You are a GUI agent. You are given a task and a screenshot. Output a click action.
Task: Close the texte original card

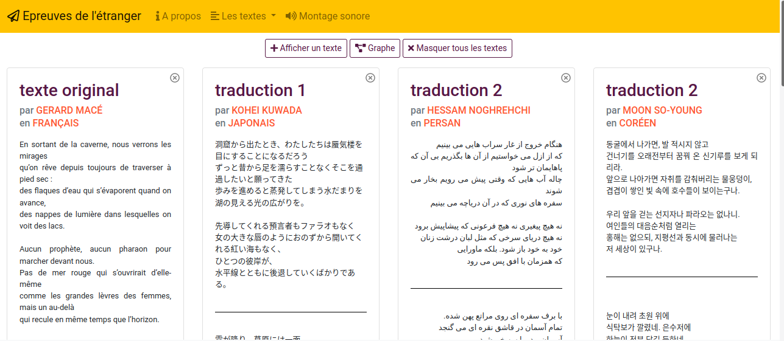(175, 78)
